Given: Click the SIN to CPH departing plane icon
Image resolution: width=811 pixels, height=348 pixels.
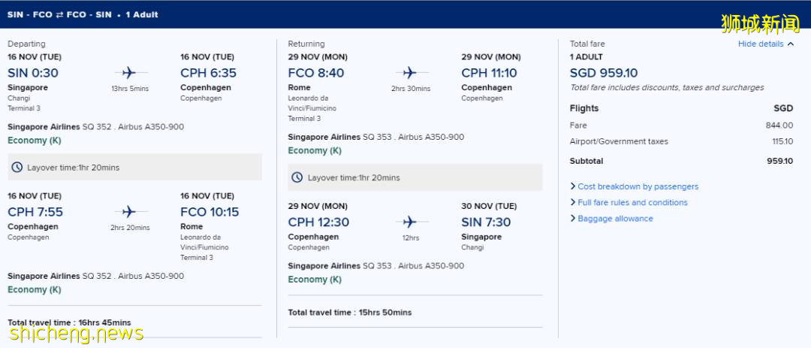Looking at the screenshot, I should (x=128, y=73).
